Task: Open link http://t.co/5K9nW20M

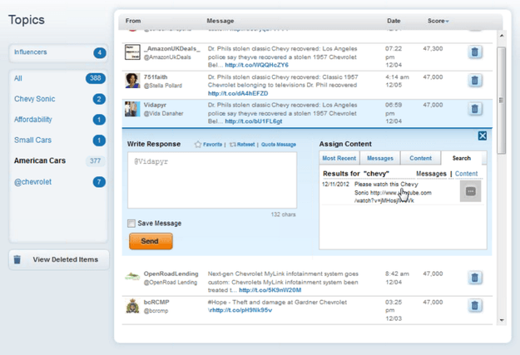Action: click(270, 290)
